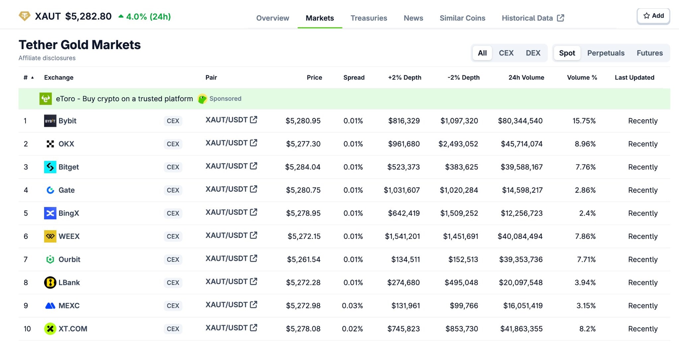
Task: Click the BingX exchange logo
Action: tap(50, 213)
